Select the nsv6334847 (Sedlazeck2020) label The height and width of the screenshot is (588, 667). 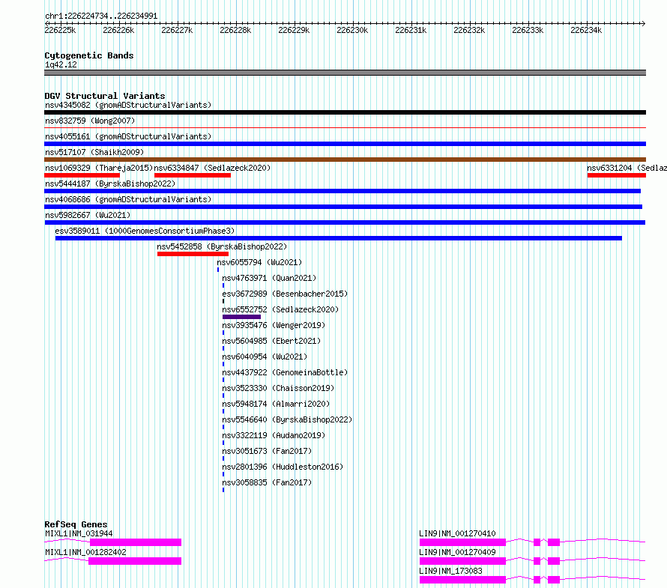(212, 168)
